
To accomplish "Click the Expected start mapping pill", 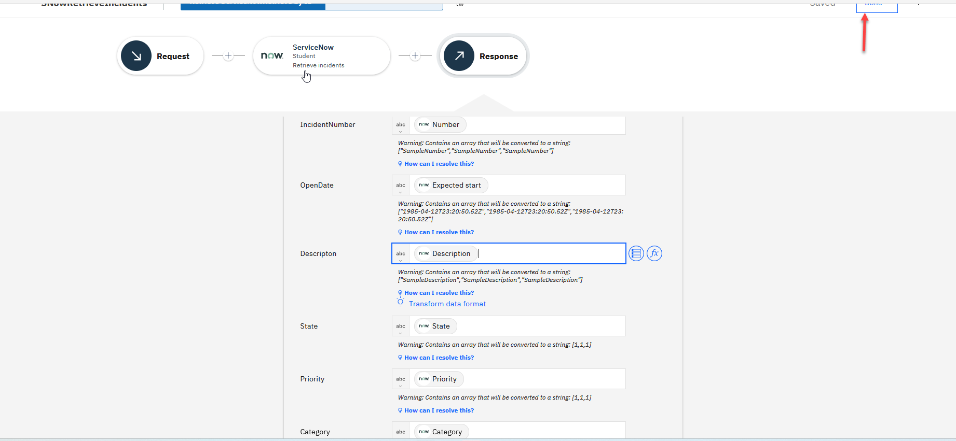I will pyautogui.click(x=451, y=186).
